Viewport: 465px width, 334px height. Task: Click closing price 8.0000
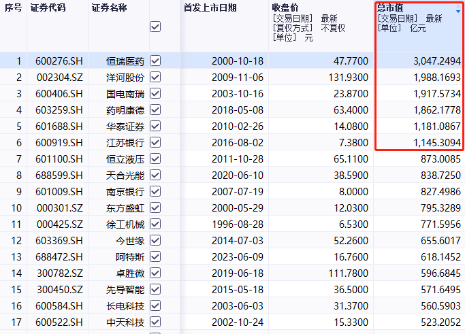click(353, 191)
